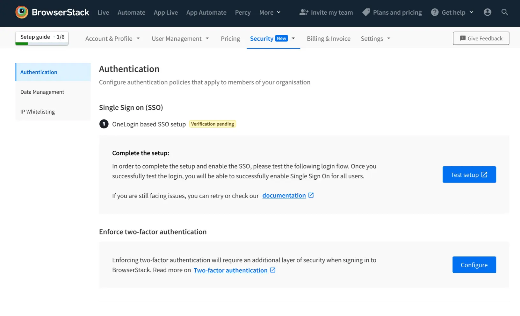Open IP Whitelisting in the sidebar
The width and height of the screenshot is (520, 316).
tap(38, 112)
